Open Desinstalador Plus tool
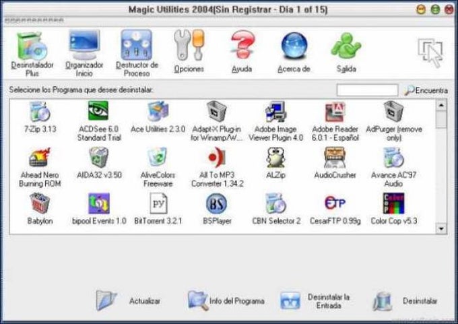This screenshot has height=324, width=458. (32, 54)
